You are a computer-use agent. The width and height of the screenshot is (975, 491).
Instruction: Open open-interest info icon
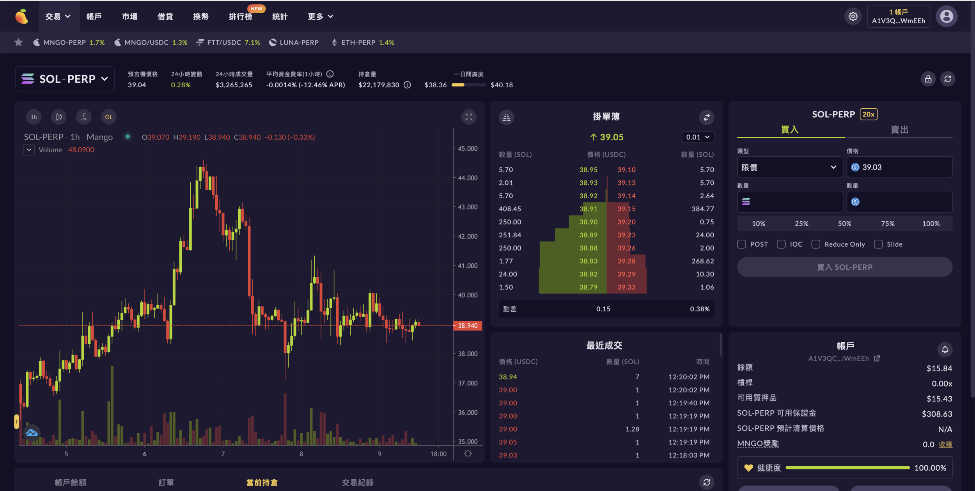pyautogui.click(x=407, y=85)
